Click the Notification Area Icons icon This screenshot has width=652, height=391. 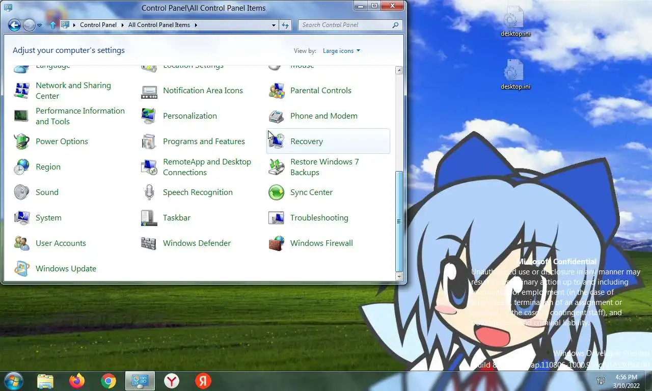[149, 91]
